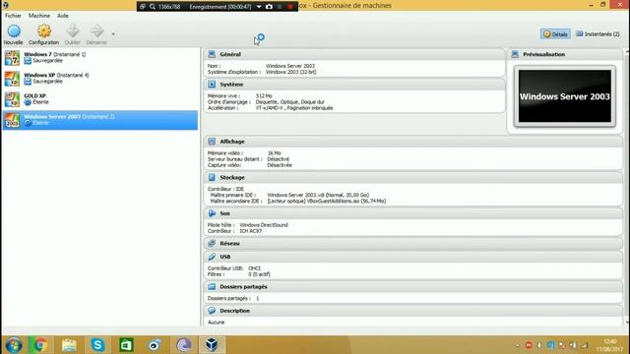Stop recording with the red button
630x354 pixels.
coord(290,7)
